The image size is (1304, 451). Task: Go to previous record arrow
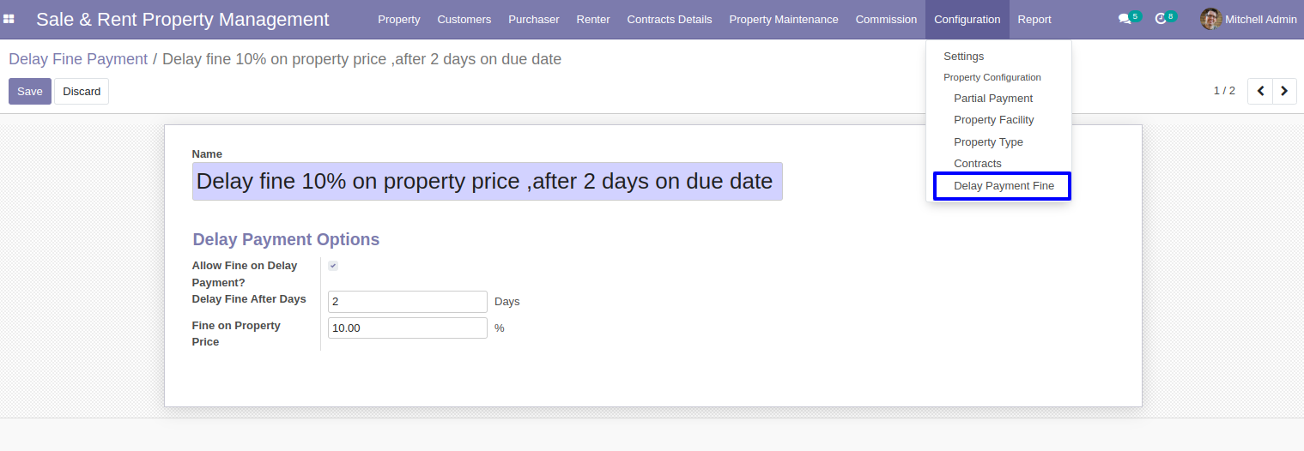tap(1260, 91)
